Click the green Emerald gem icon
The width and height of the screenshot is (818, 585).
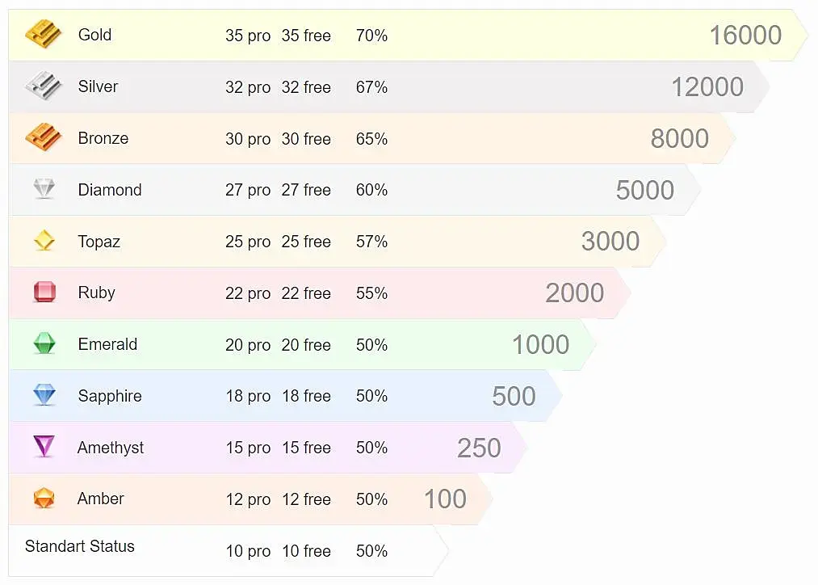[44, 344]
